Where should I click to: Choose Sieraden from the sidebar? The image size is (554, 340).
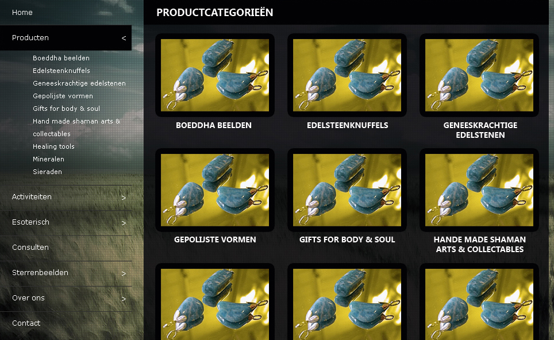coord(47,172)
